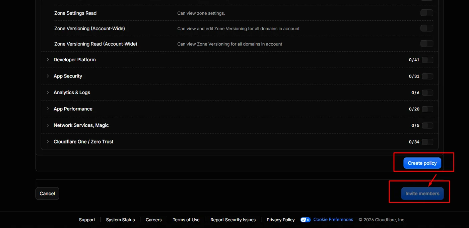Select the Cloudflare One / Zero Trust label
This screenshot has height=228, width=469.
(84, 142)
